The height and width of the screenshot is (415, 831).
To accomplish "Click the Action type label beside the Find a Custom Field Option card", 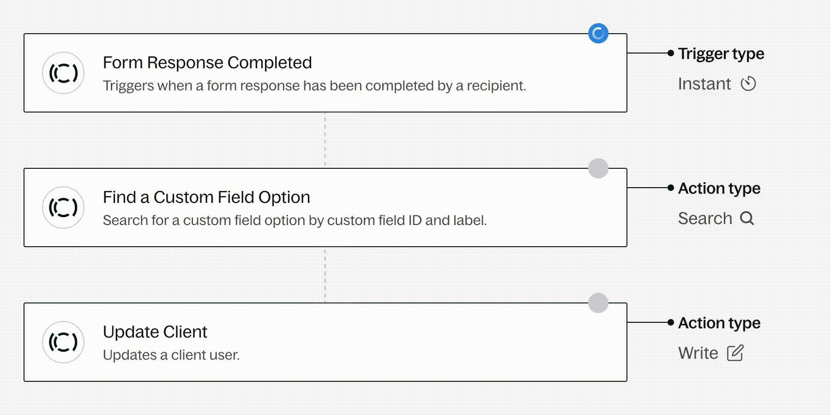I will pyautogui.click(x=719, y=189).
